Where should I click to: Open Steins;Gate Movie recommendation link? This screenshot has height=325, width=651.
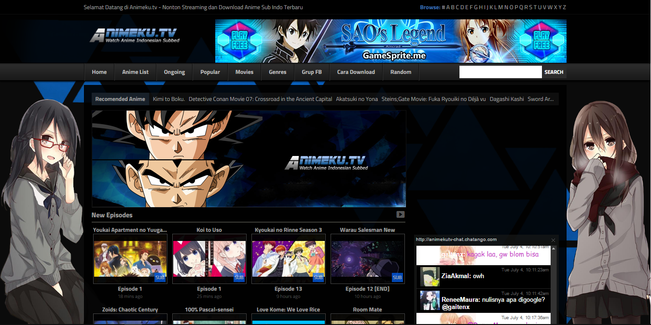tap(434, 99)
